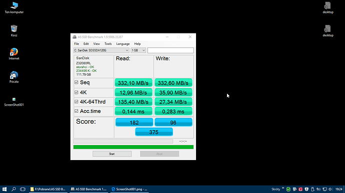Toggle the Acc.time checkbox
This screenshot has width=345, height=193.
tap(76, 111)
